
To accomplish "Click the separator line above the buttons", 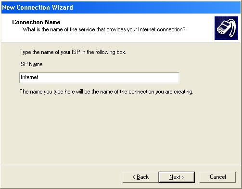I will 121,165.
